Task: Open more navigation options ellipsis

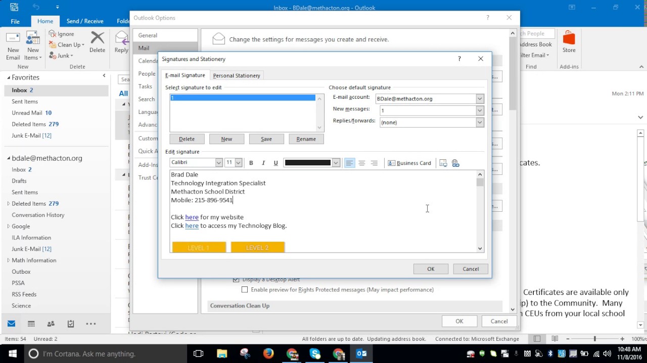Action: (90, 324)
